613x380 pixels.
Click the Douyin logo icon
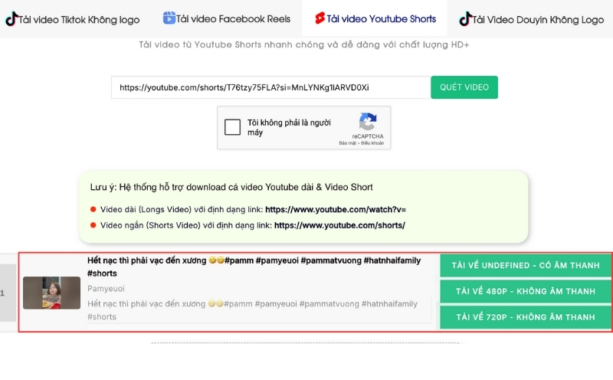point(465,18)
